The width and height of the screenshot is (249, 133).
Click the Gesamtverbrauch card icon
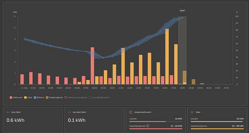131,112
